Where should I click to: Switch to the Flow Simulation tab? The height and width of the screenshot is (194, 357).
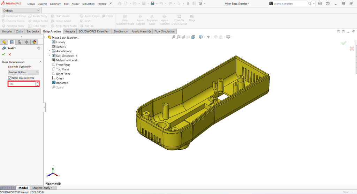165,31
